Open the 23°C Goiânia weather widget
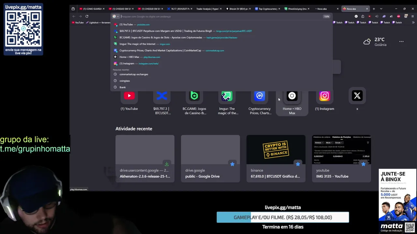The width and height of the screenshot is (417, 234). [x=375, y=42]
